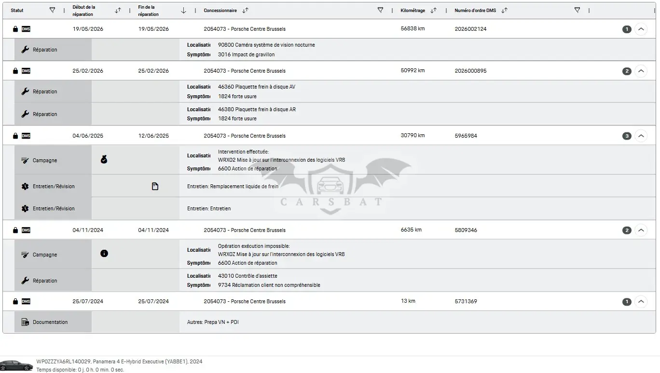Click the Concessionnaire column header label
The image size is (660, 373).
tap(220, 10)
